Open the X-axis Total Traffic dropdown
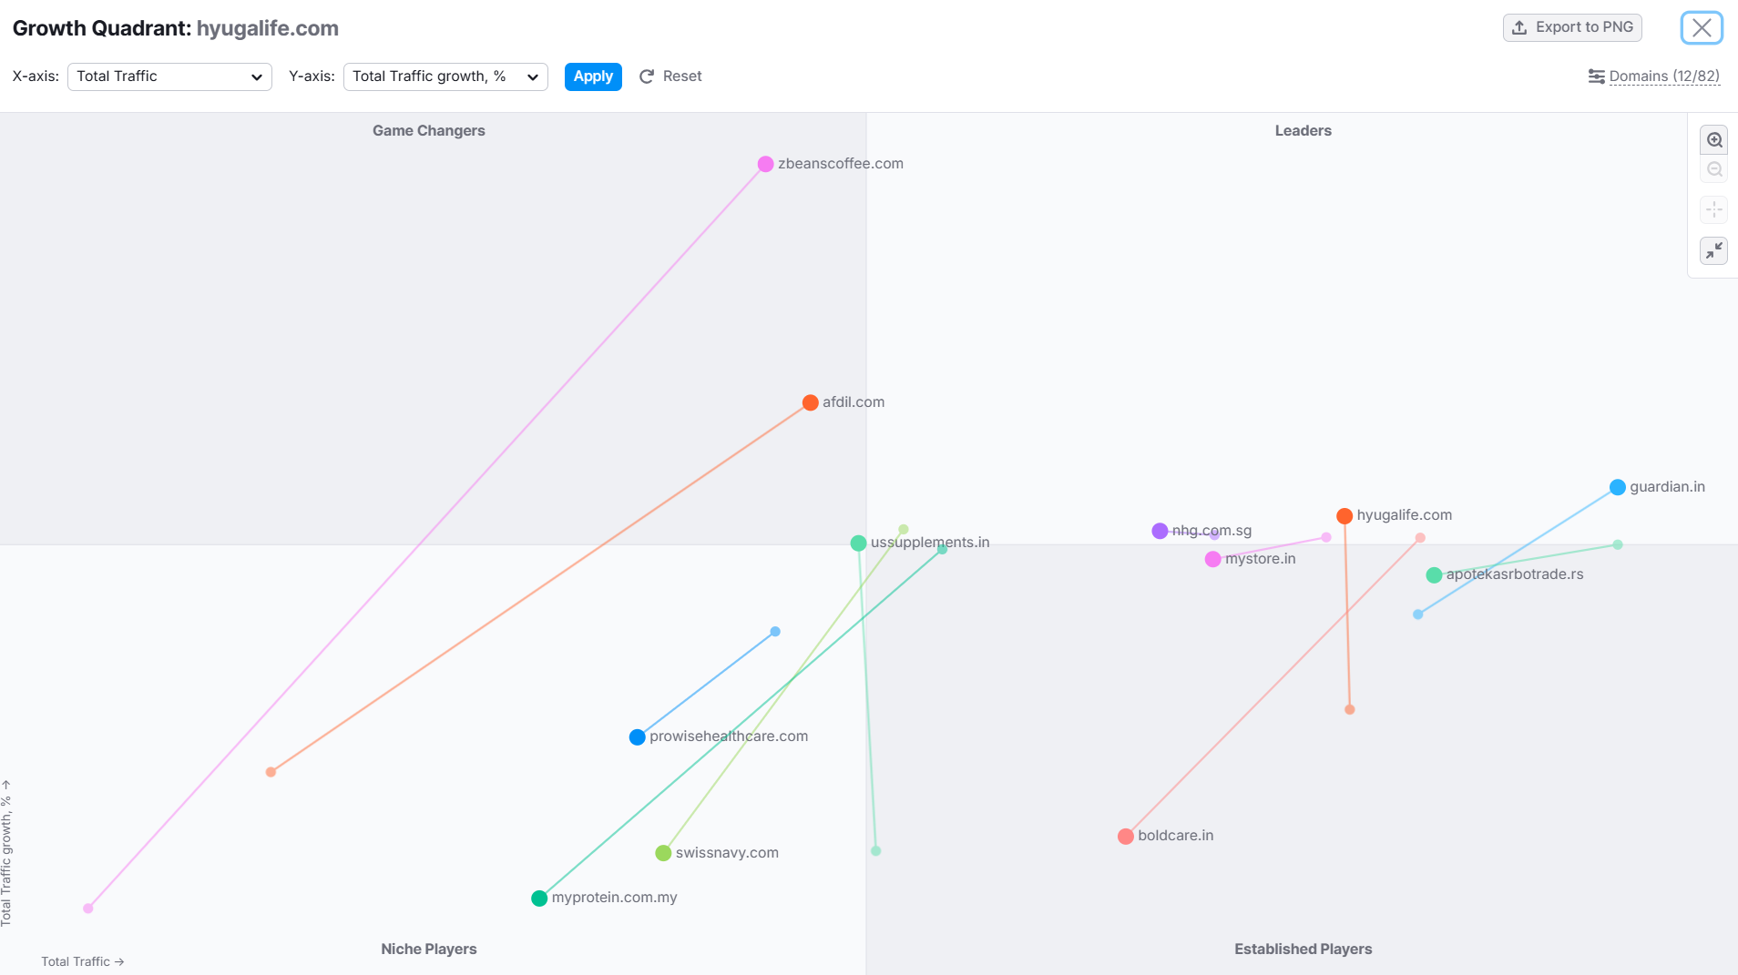 pos(169,76)
